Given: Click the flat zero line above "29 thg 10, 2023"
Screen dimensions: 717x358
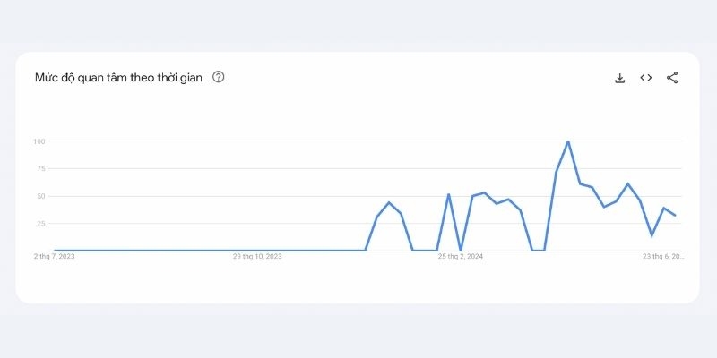Looking at the screenshot, I should [257, 250].
